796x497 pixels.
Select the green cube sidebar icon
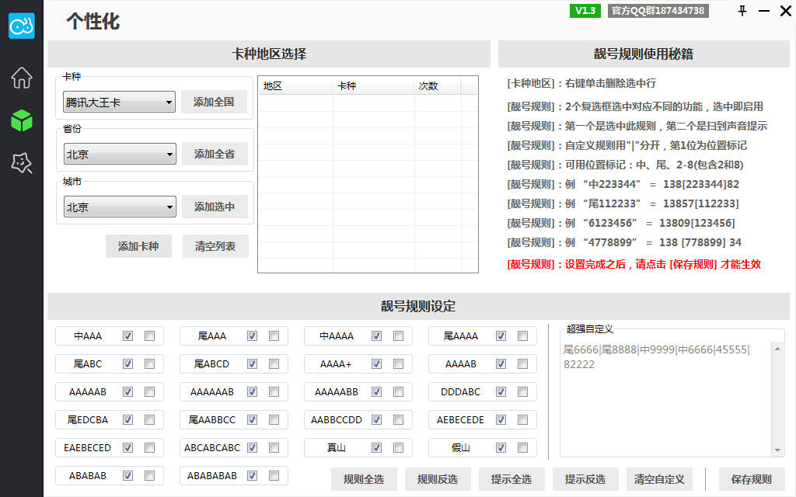click(x=22, y=120)
